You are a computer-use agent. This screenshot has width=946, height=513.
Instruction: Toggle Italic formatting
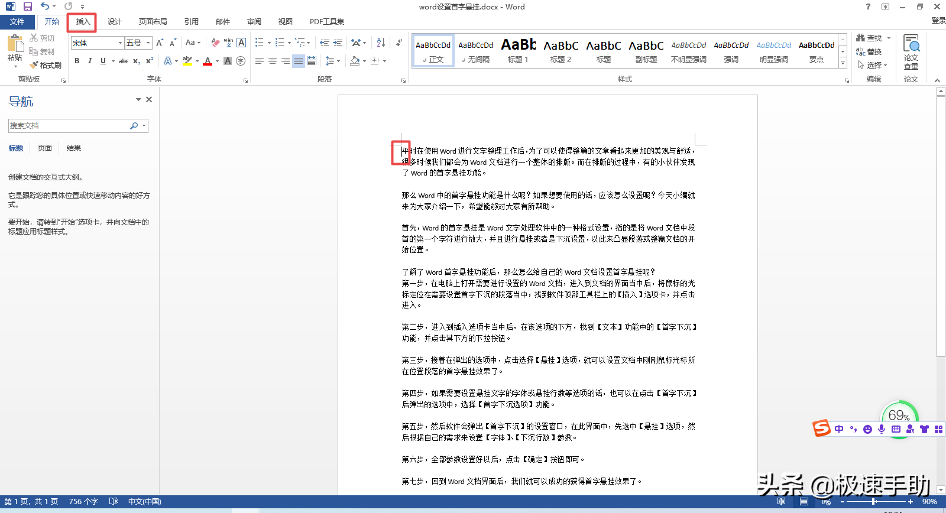(x=90, y=61)
